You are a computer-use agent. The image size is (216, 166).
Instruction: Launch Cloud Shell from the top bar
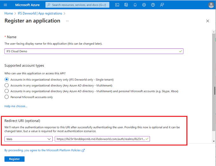[117, 5]
